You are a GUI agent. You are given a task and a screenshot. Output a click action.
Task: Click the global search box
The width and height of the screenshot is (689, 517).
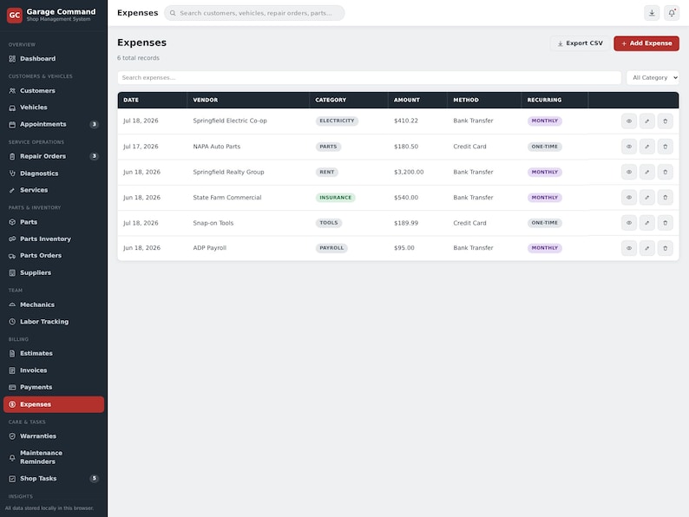point(254,13)
